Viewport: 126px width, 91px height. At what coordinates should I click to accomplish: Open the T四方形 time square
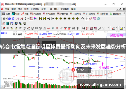[x=75, y=14]
